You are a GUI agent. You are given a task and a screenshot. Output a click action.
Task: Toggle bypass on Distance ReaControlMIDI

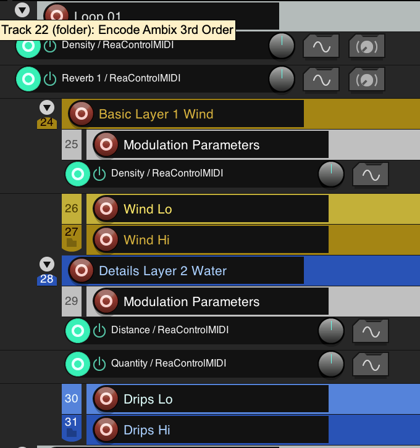(99, 331)
